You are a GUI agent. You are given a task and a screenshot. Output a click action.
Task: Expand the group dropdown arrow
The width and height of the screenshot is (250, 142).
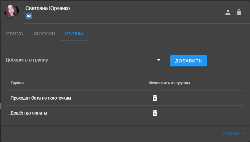159,60
